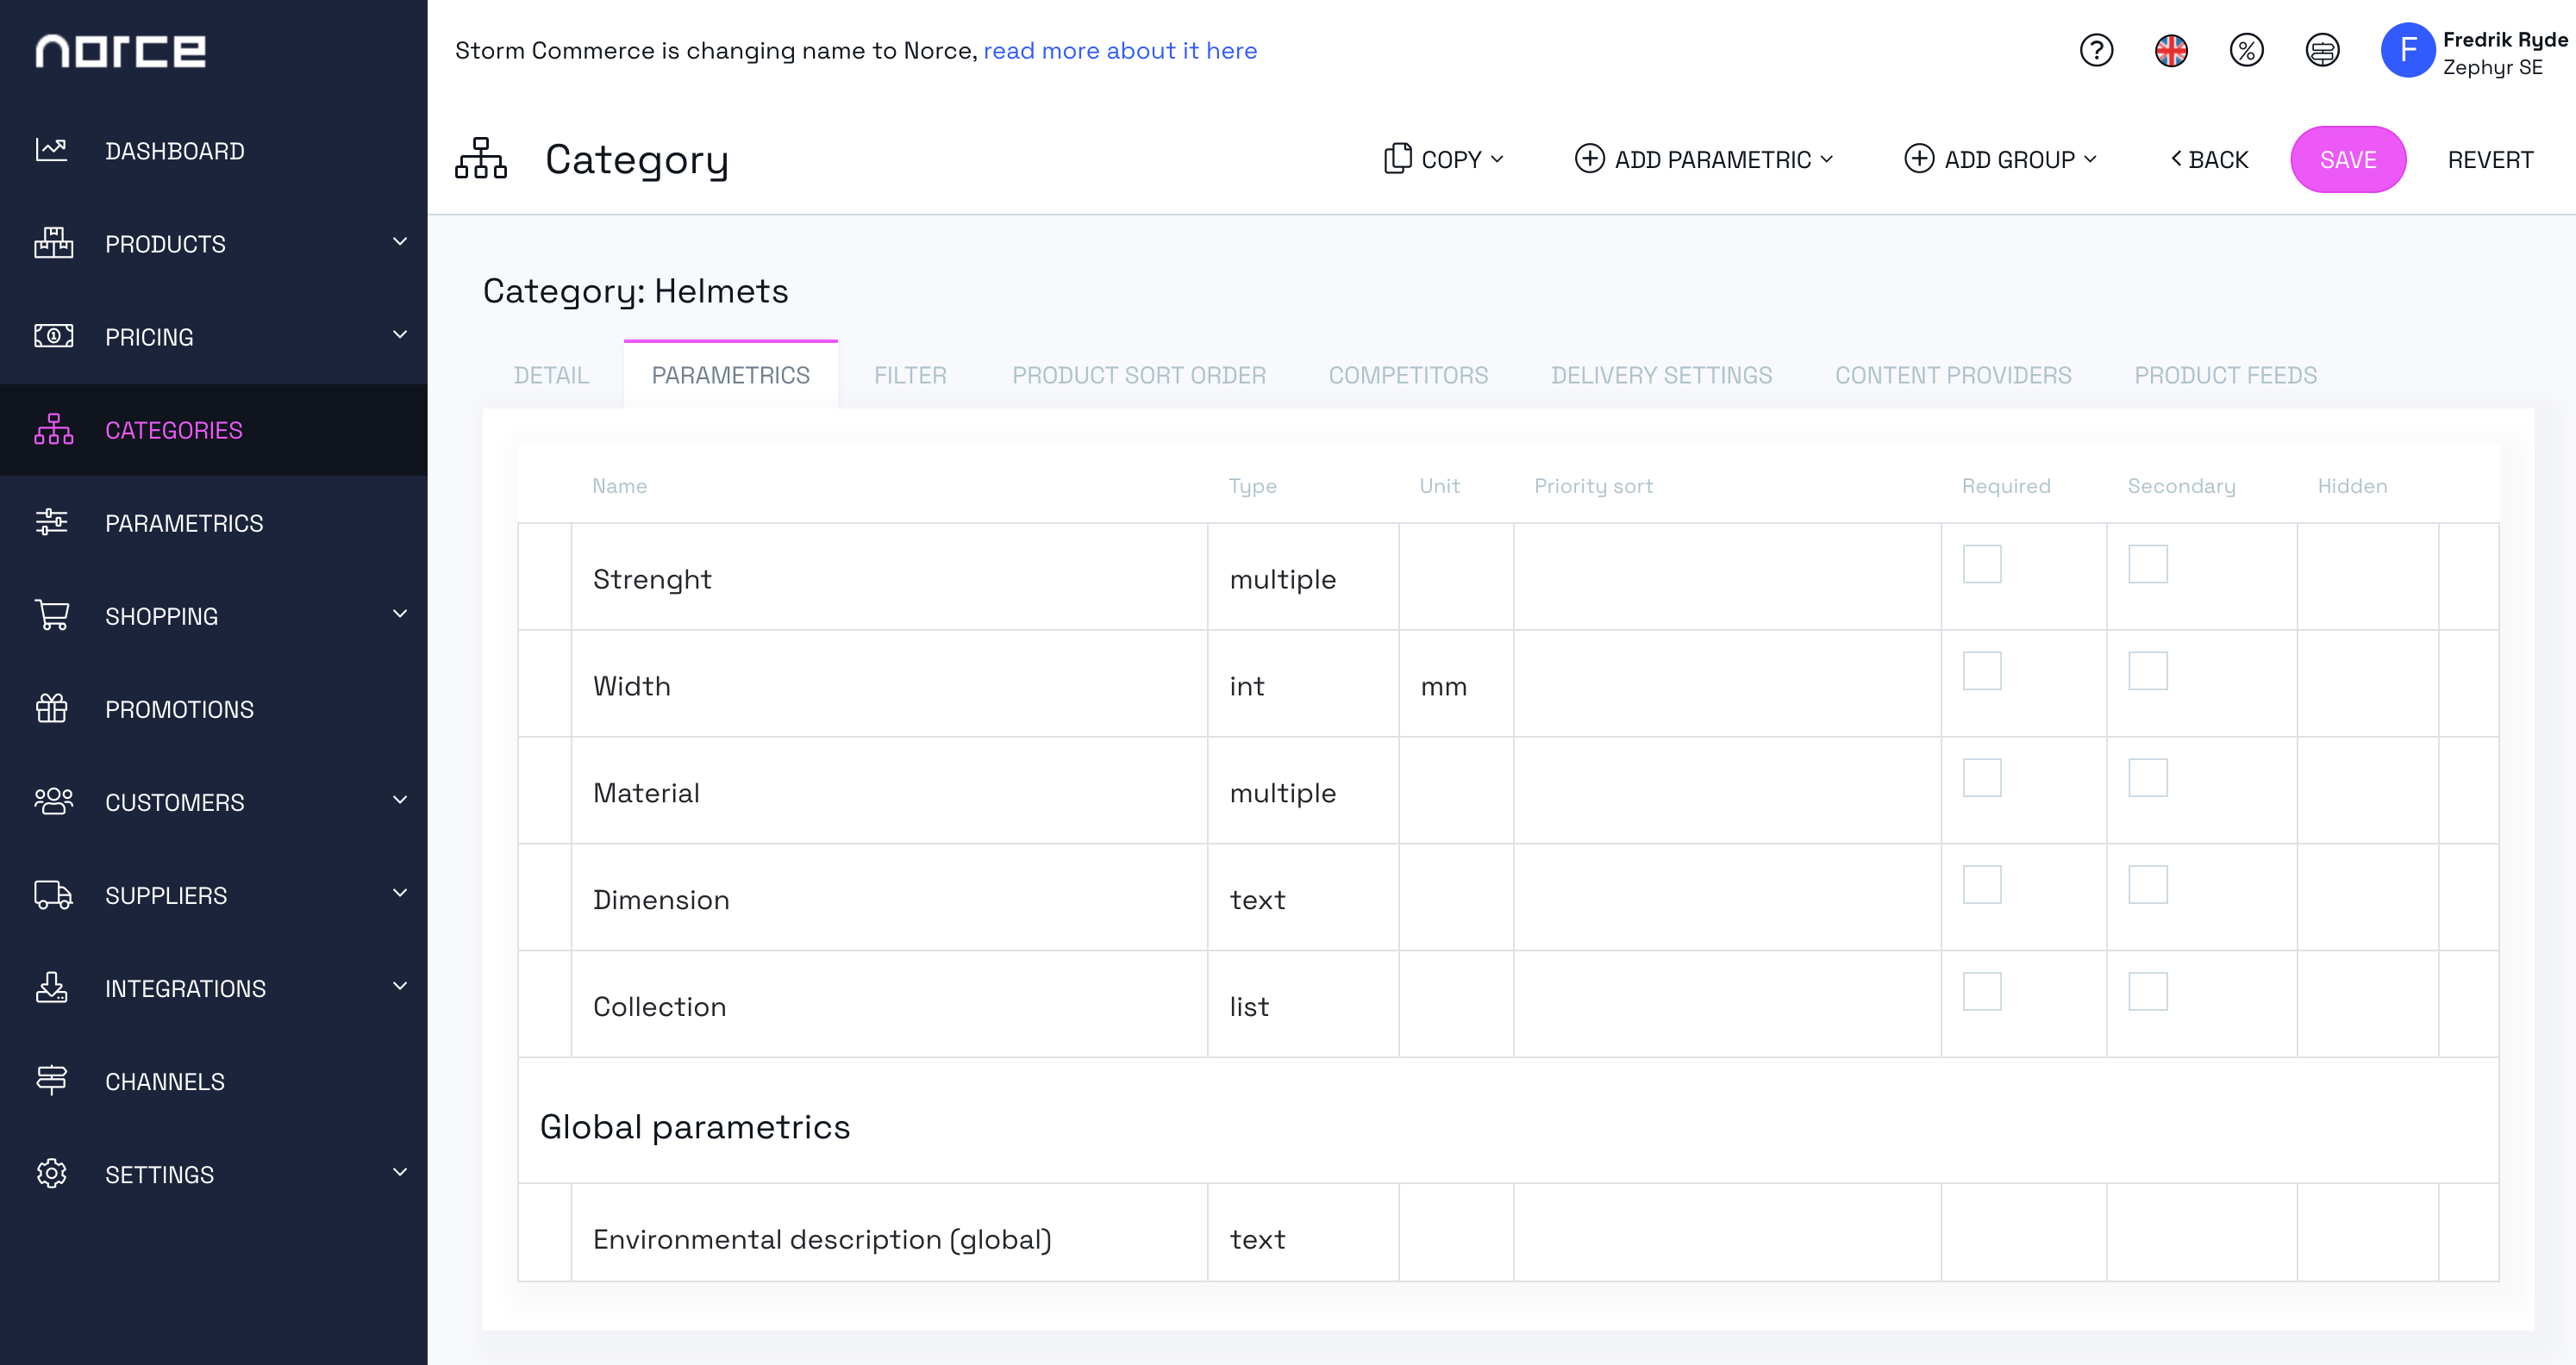Click the Shopping icon in sidebar

point(54,616)
